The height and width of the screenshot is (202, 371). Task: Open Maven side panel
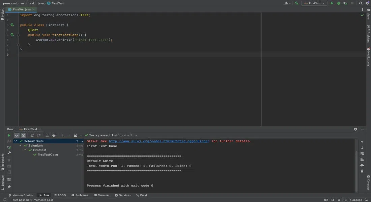[368, 14]
